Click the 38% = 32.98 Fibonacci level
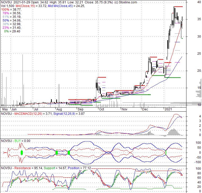This screenshot has height=193, width=202. pyautogui.click(x=12, y=24)
